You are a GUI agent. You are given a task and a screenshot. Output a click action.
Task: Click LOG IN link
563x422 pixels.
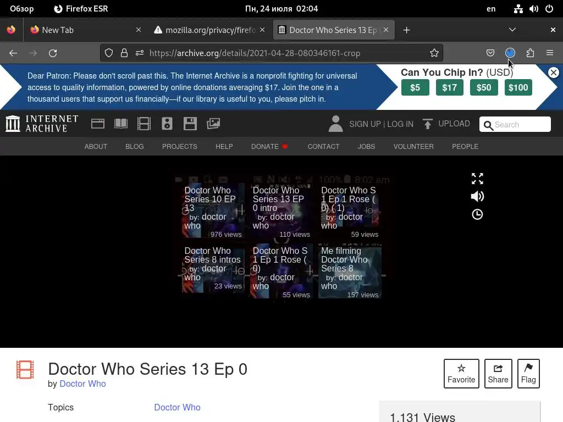coord(400,124)
